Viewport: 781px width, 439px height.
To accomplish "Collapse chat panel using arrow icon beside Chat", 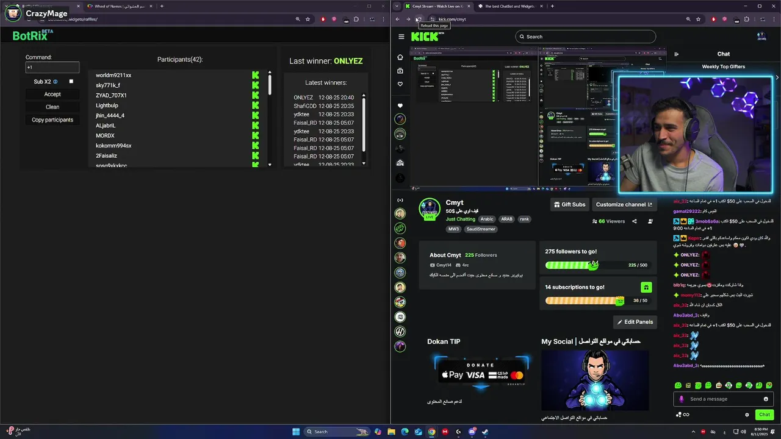I will (x=676, y=54).
